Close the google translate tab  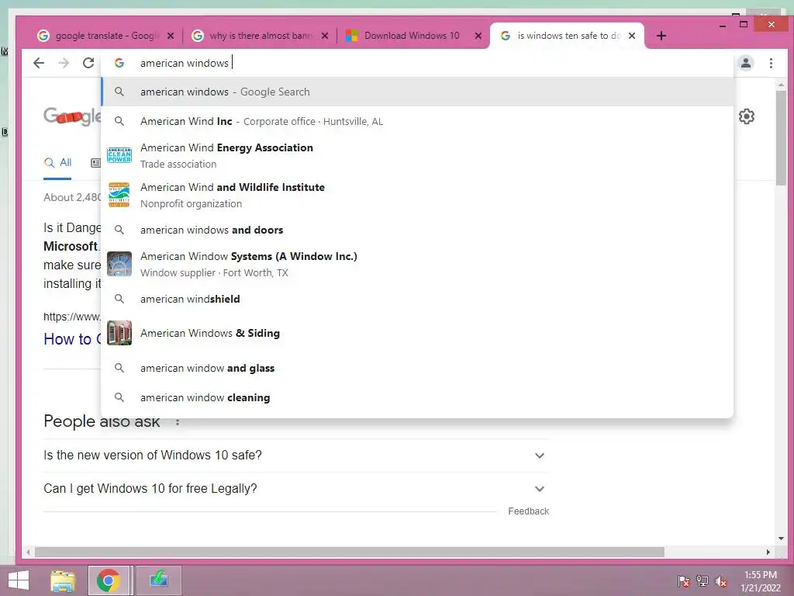point(171,36)
